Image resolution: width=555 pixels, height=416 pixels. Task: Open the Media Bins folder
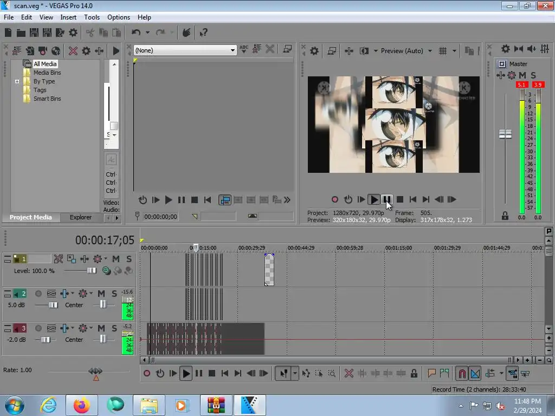coord(47,73)
